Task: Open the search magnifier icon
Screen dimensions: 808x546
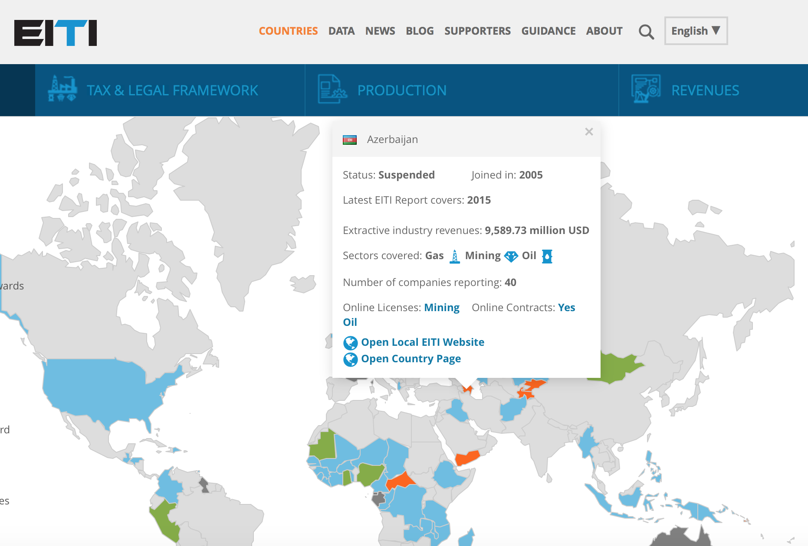Action: [646, 32]
